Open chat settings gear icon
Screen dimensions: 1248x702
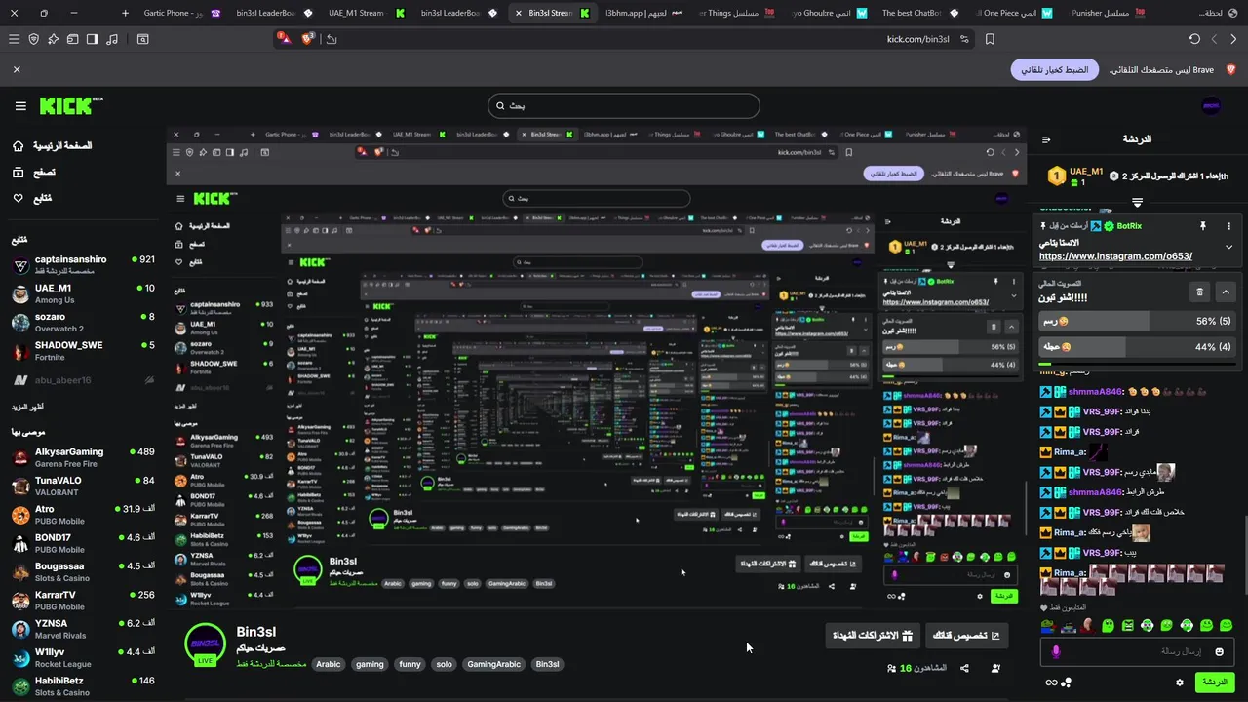point(1180,682)
